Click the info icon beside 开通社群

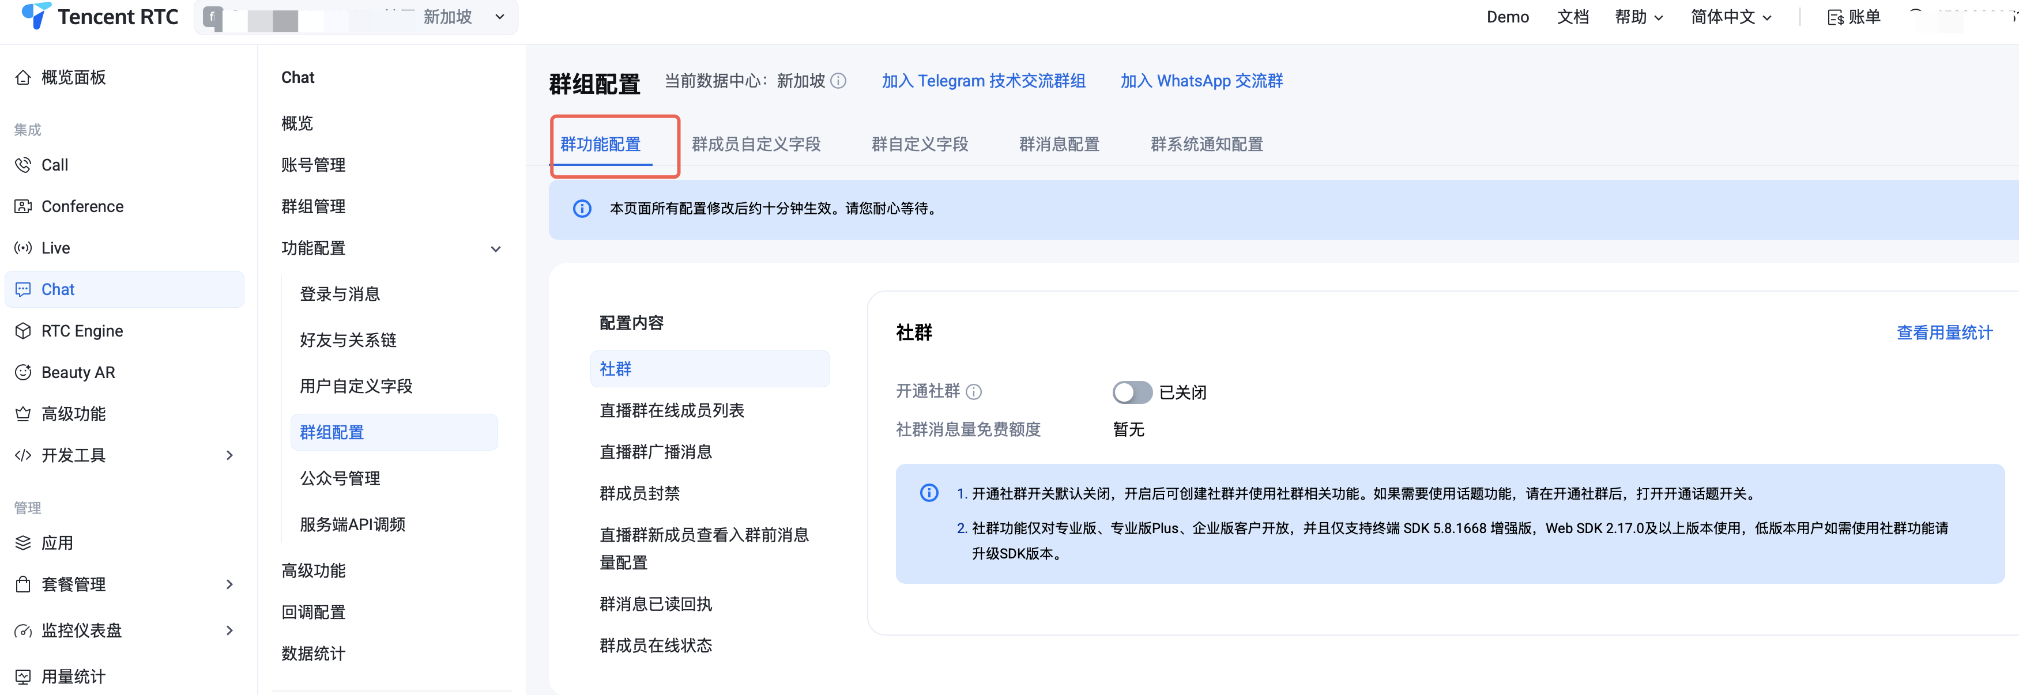[973, 392]
